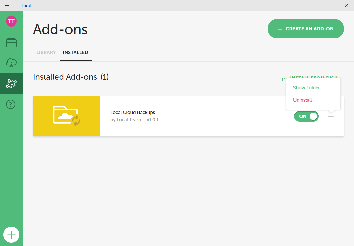Click the three-dot more options icon
The width and height of the screenshot is (354, 246).
331,116
